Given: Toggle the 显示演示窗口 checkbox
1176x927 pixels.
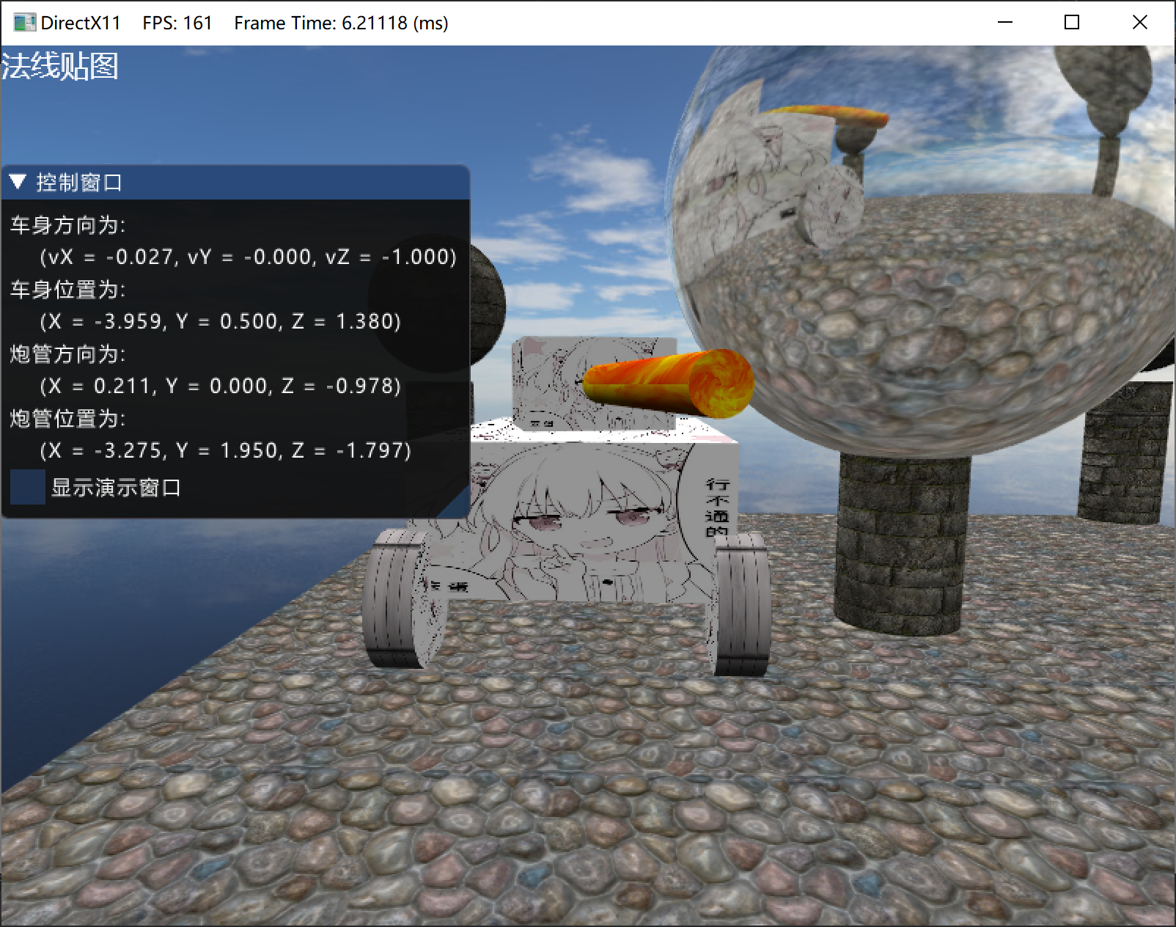Looking at the screenshot, I should click(x=28, y=487).
